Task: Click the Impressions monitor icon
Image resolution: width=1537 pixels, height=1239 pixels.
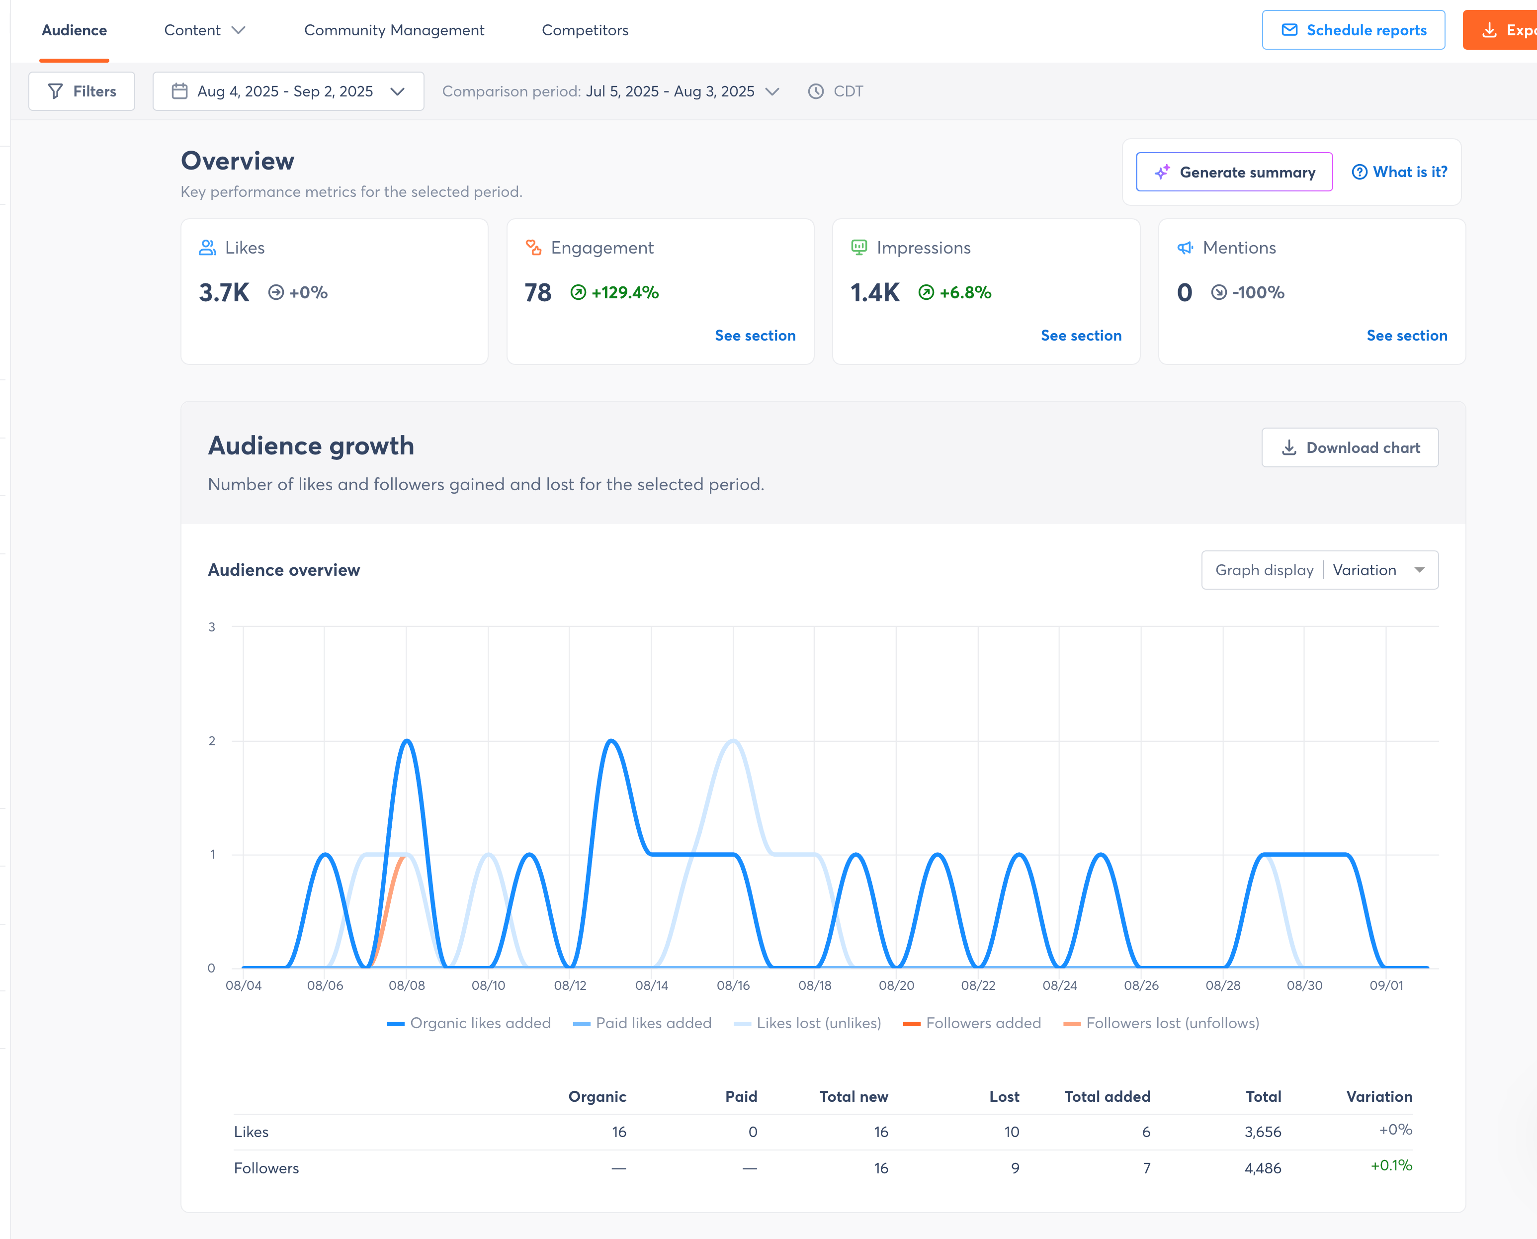Action: (x=858, y=248)
